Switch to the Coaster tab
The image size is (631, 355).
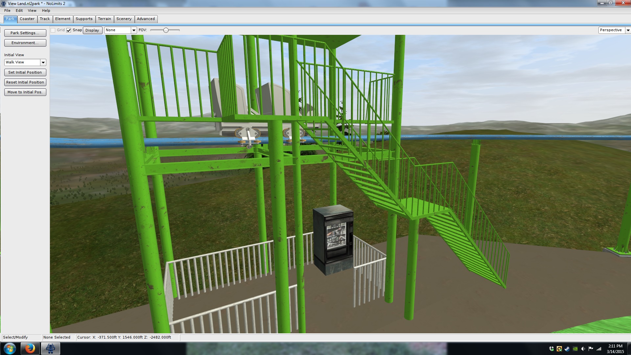pyautogui.click(x=27, y=19)
